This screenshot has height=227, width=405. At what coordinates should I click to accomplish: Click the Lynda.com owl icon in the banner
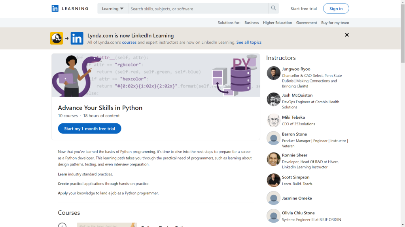(56, 38)
